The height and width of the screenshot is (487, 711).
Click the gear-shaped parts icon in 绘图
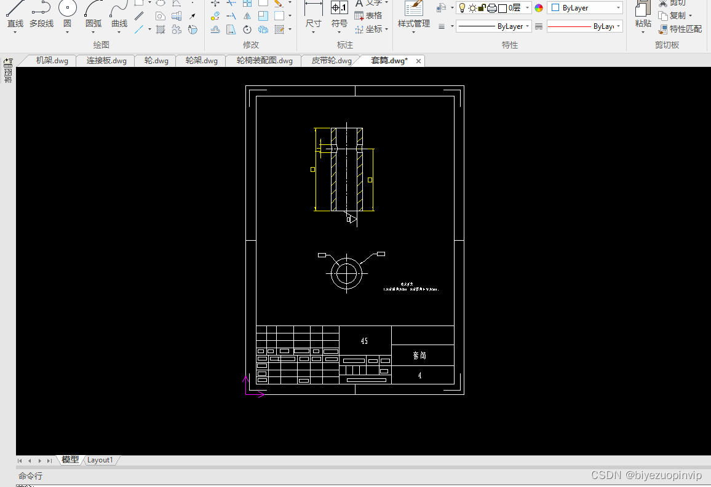(177, 30)
